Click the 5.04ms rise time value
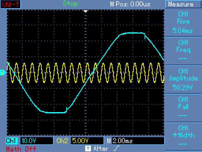This screenshot has height=152, width=202. [x=183, y=31]
